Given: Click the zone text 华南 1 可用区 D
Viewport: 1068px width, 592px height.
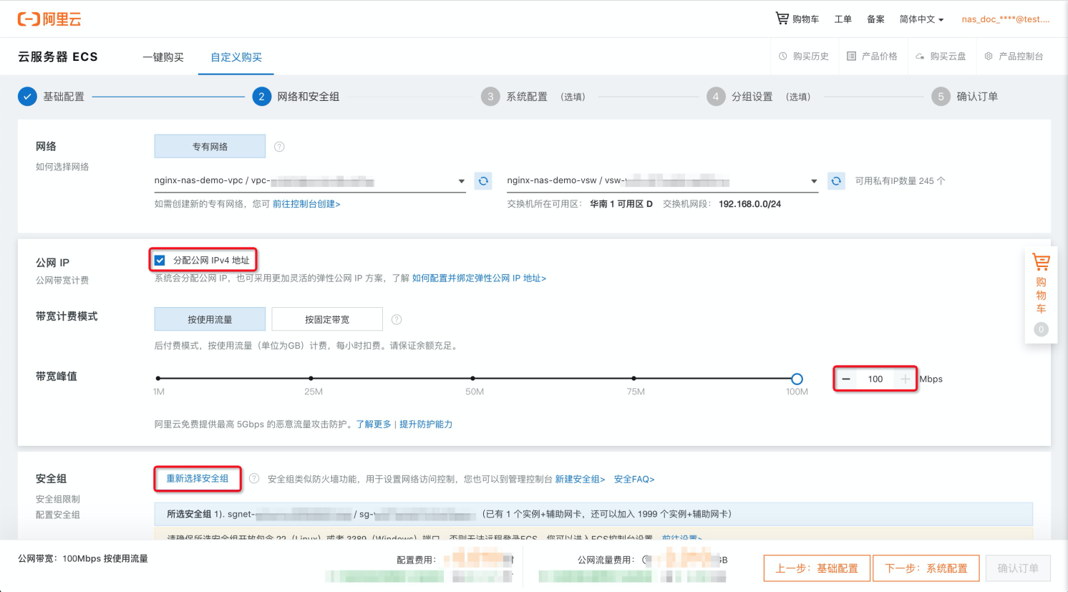Looking at the screenshot, I should click(x=621, y=204).
